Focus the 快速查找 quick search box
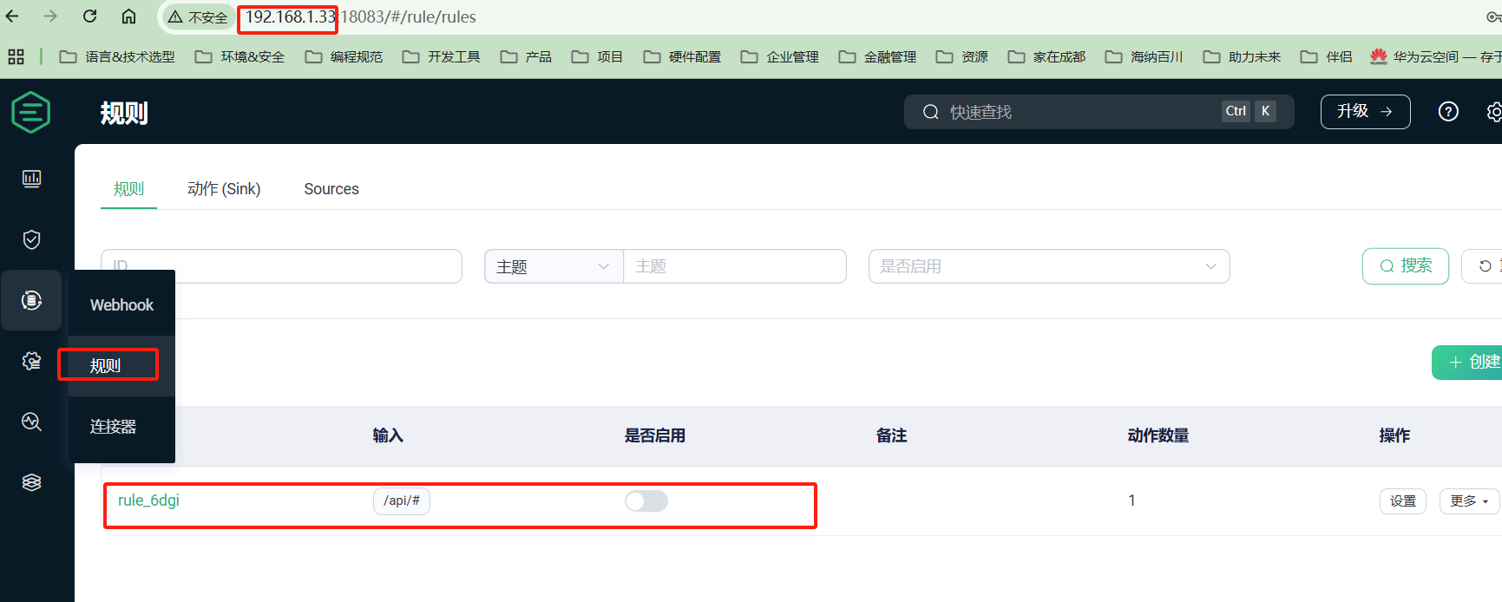Screen dimensions: 1502x602 [1076, 112]
